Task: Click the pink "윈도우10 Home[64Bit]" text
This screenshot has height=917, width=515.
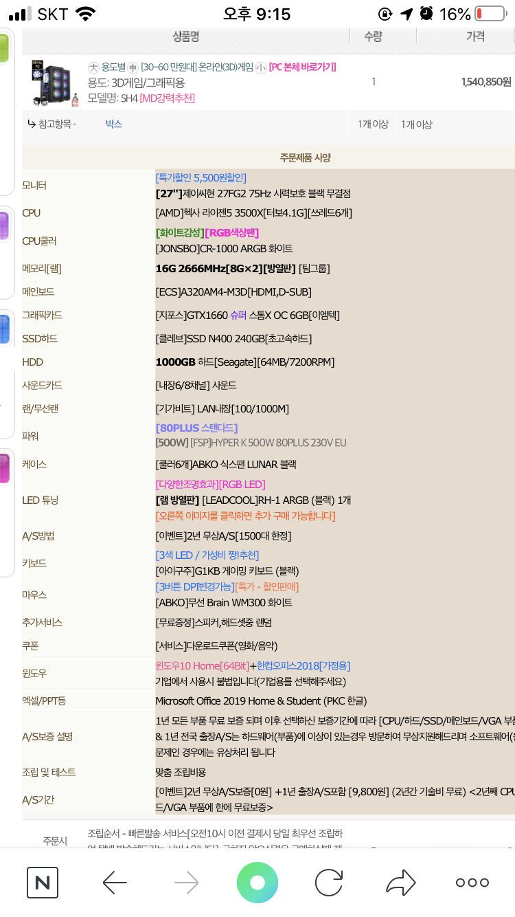Action: coord(202,665)
